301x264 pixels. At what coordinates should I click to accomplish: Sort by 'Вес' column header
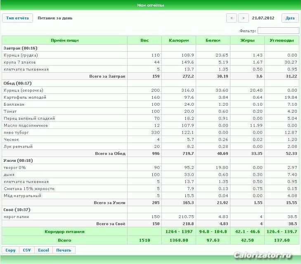coord(145,40)
